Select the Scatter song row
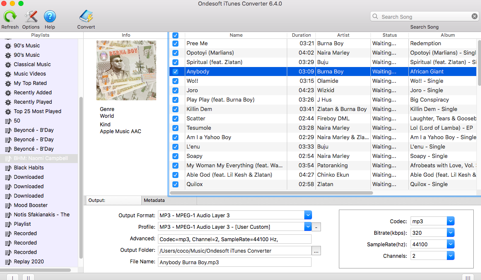This screenshot has height=280, width=481. (x=323, y=119)
